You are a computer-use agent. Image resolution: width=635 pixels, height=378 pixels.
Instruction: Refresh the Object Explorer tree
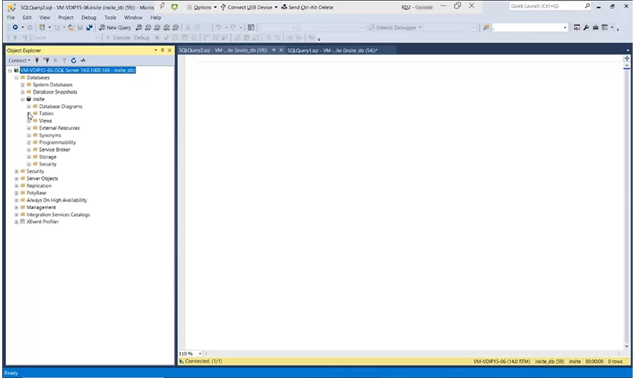pyautogui.click(x=74, y=60)
